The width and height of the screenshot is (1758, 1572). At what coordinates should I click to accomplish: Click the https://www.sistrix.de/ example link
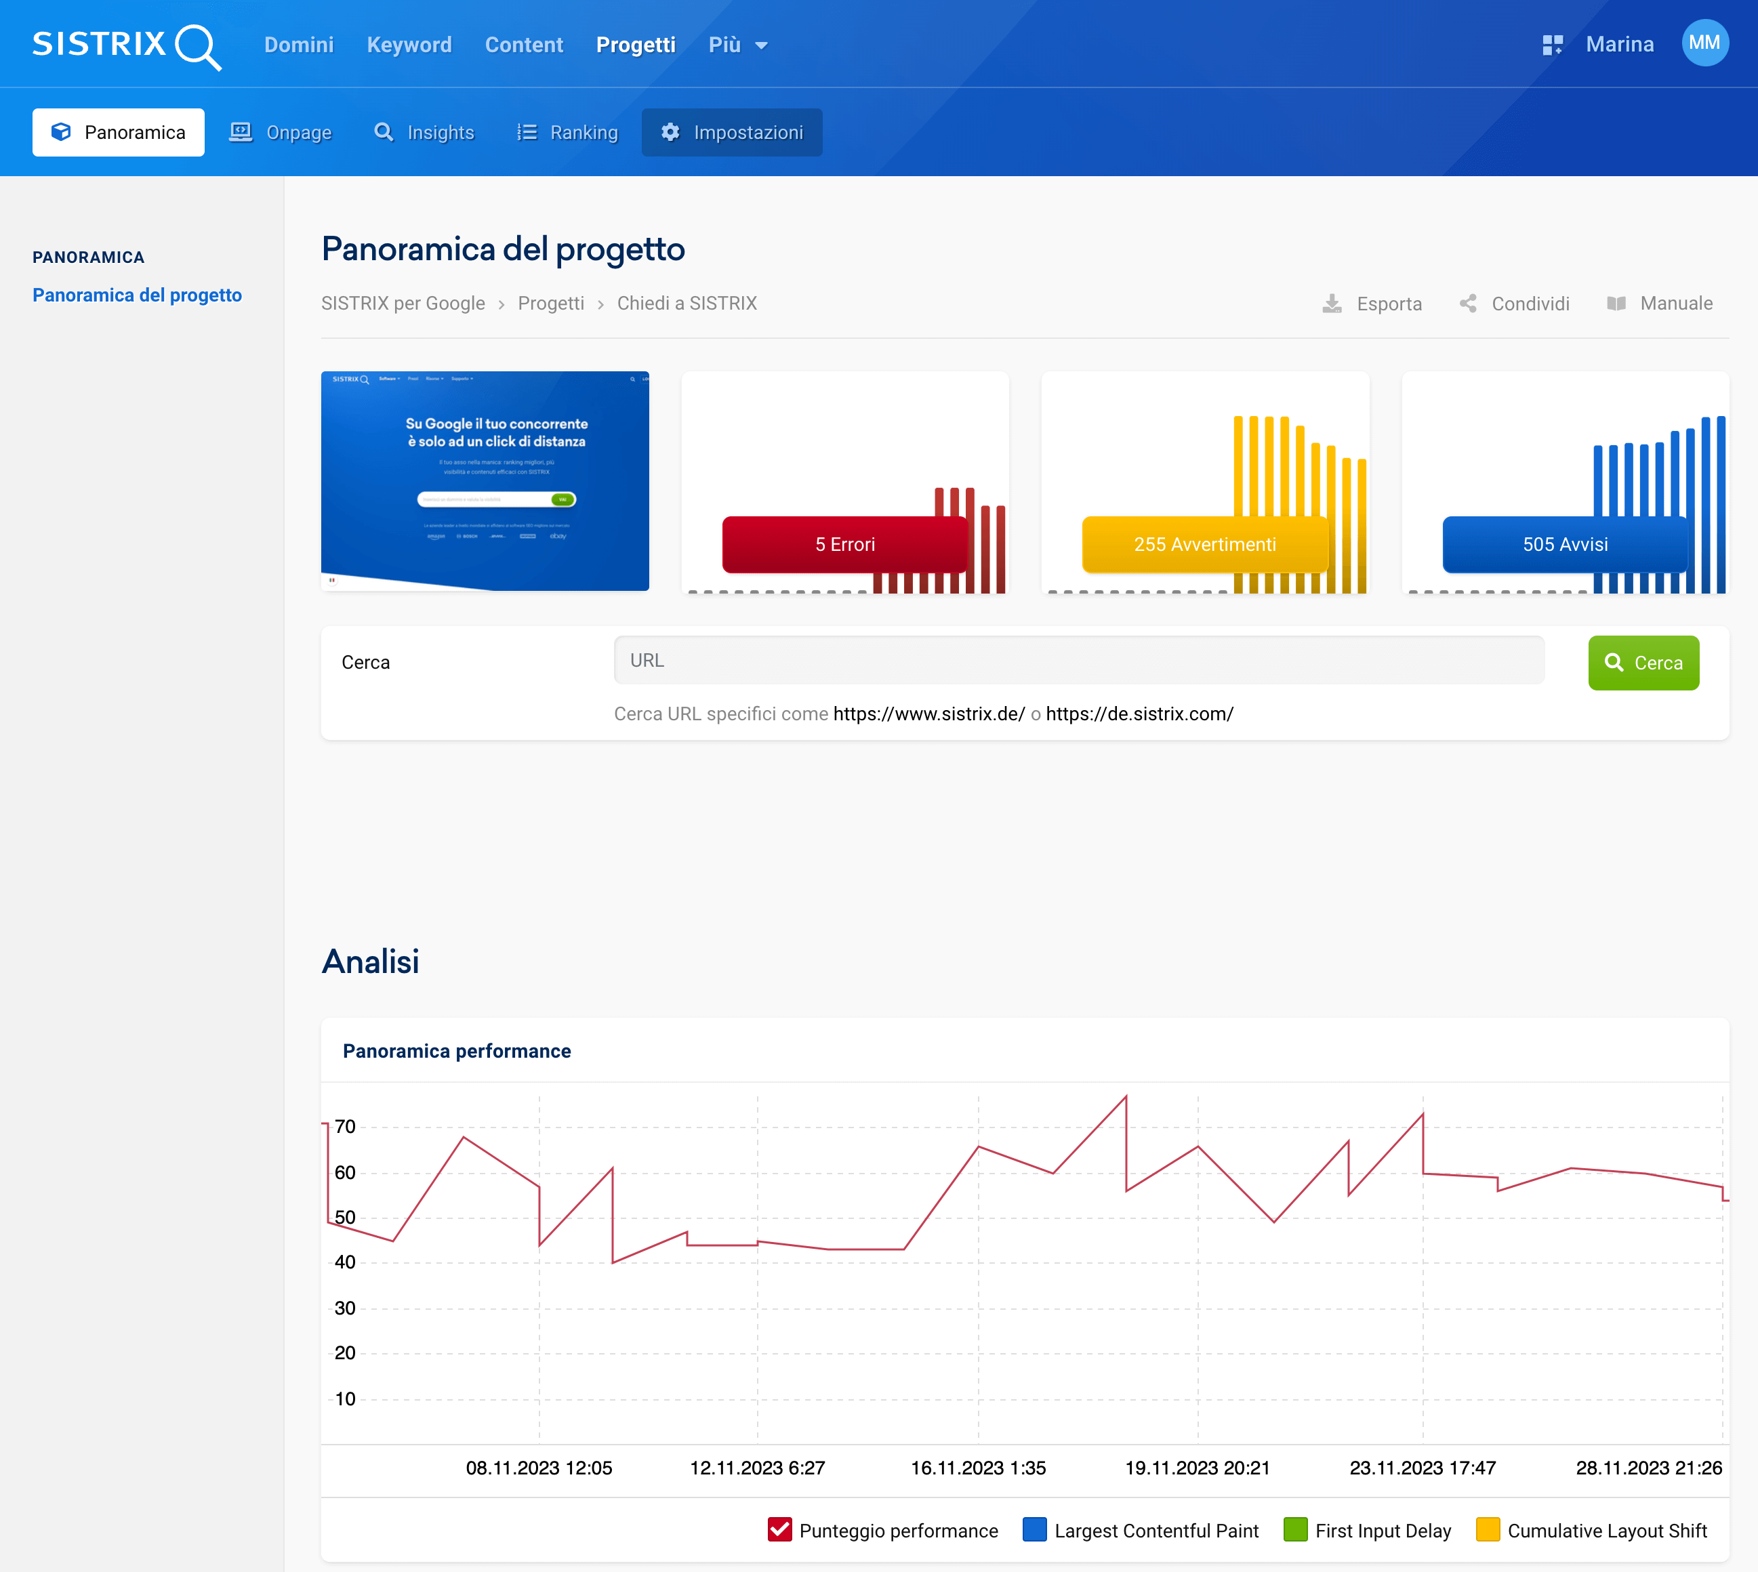click(928, 714)
